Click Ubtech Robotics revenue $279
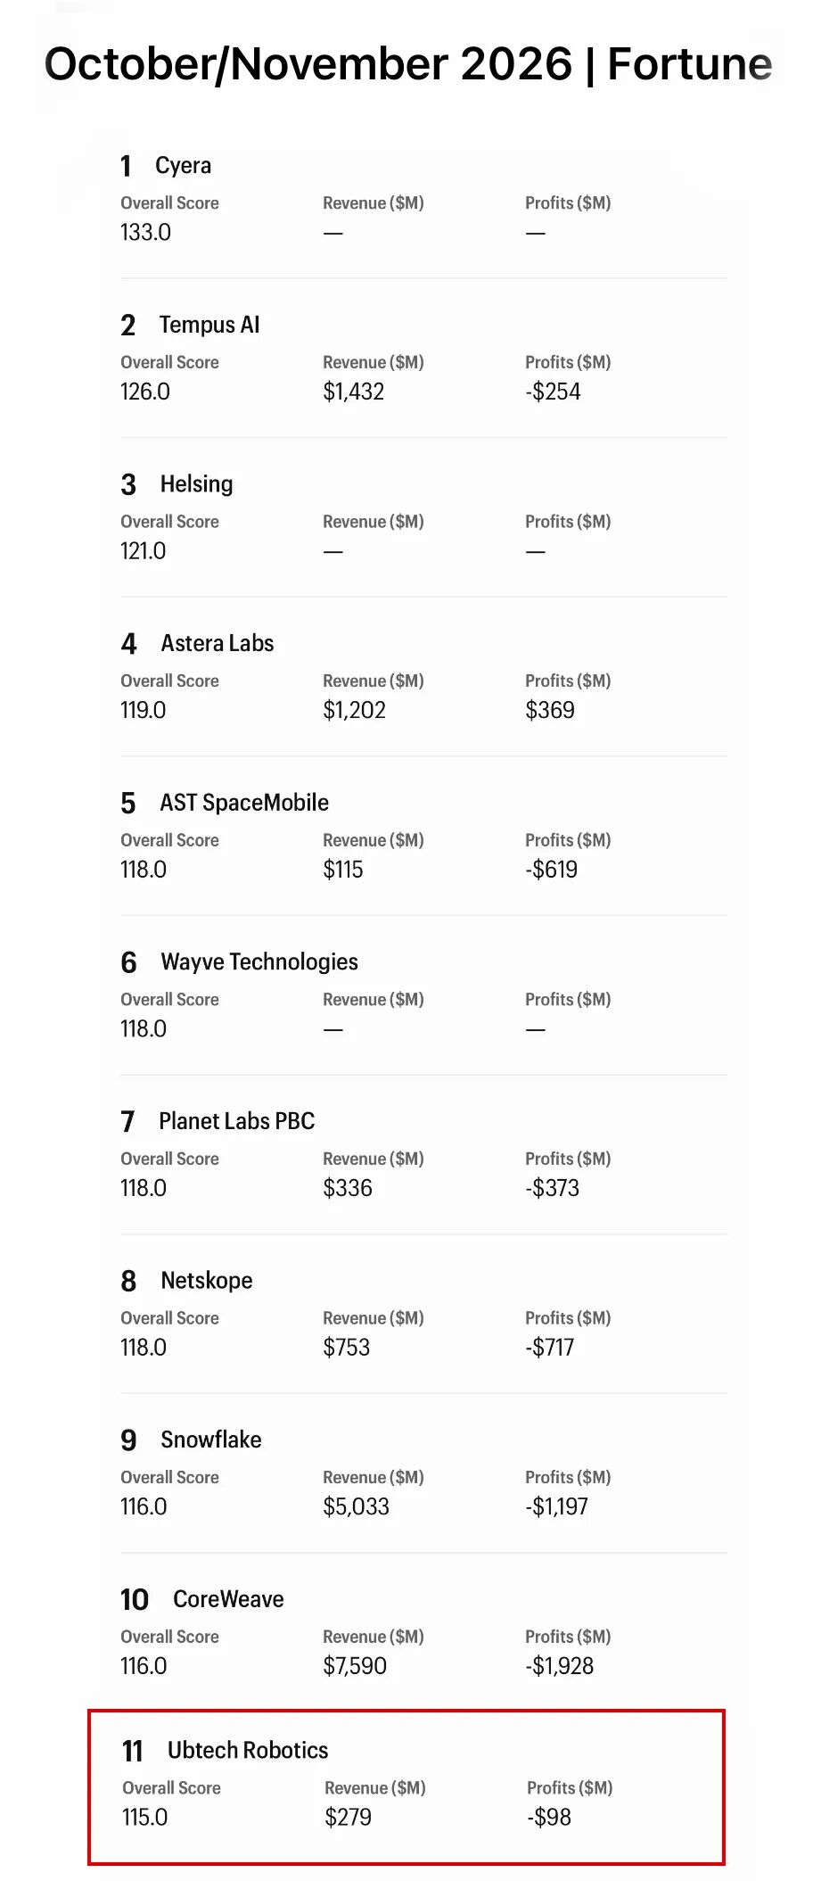The height and width of the screenshot is (1881, 813). [348, 1817]
